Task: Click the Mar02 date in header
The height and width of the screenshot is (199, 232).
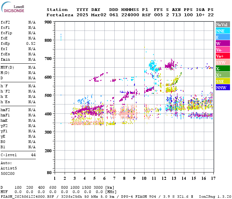Action: click(99, 15)
